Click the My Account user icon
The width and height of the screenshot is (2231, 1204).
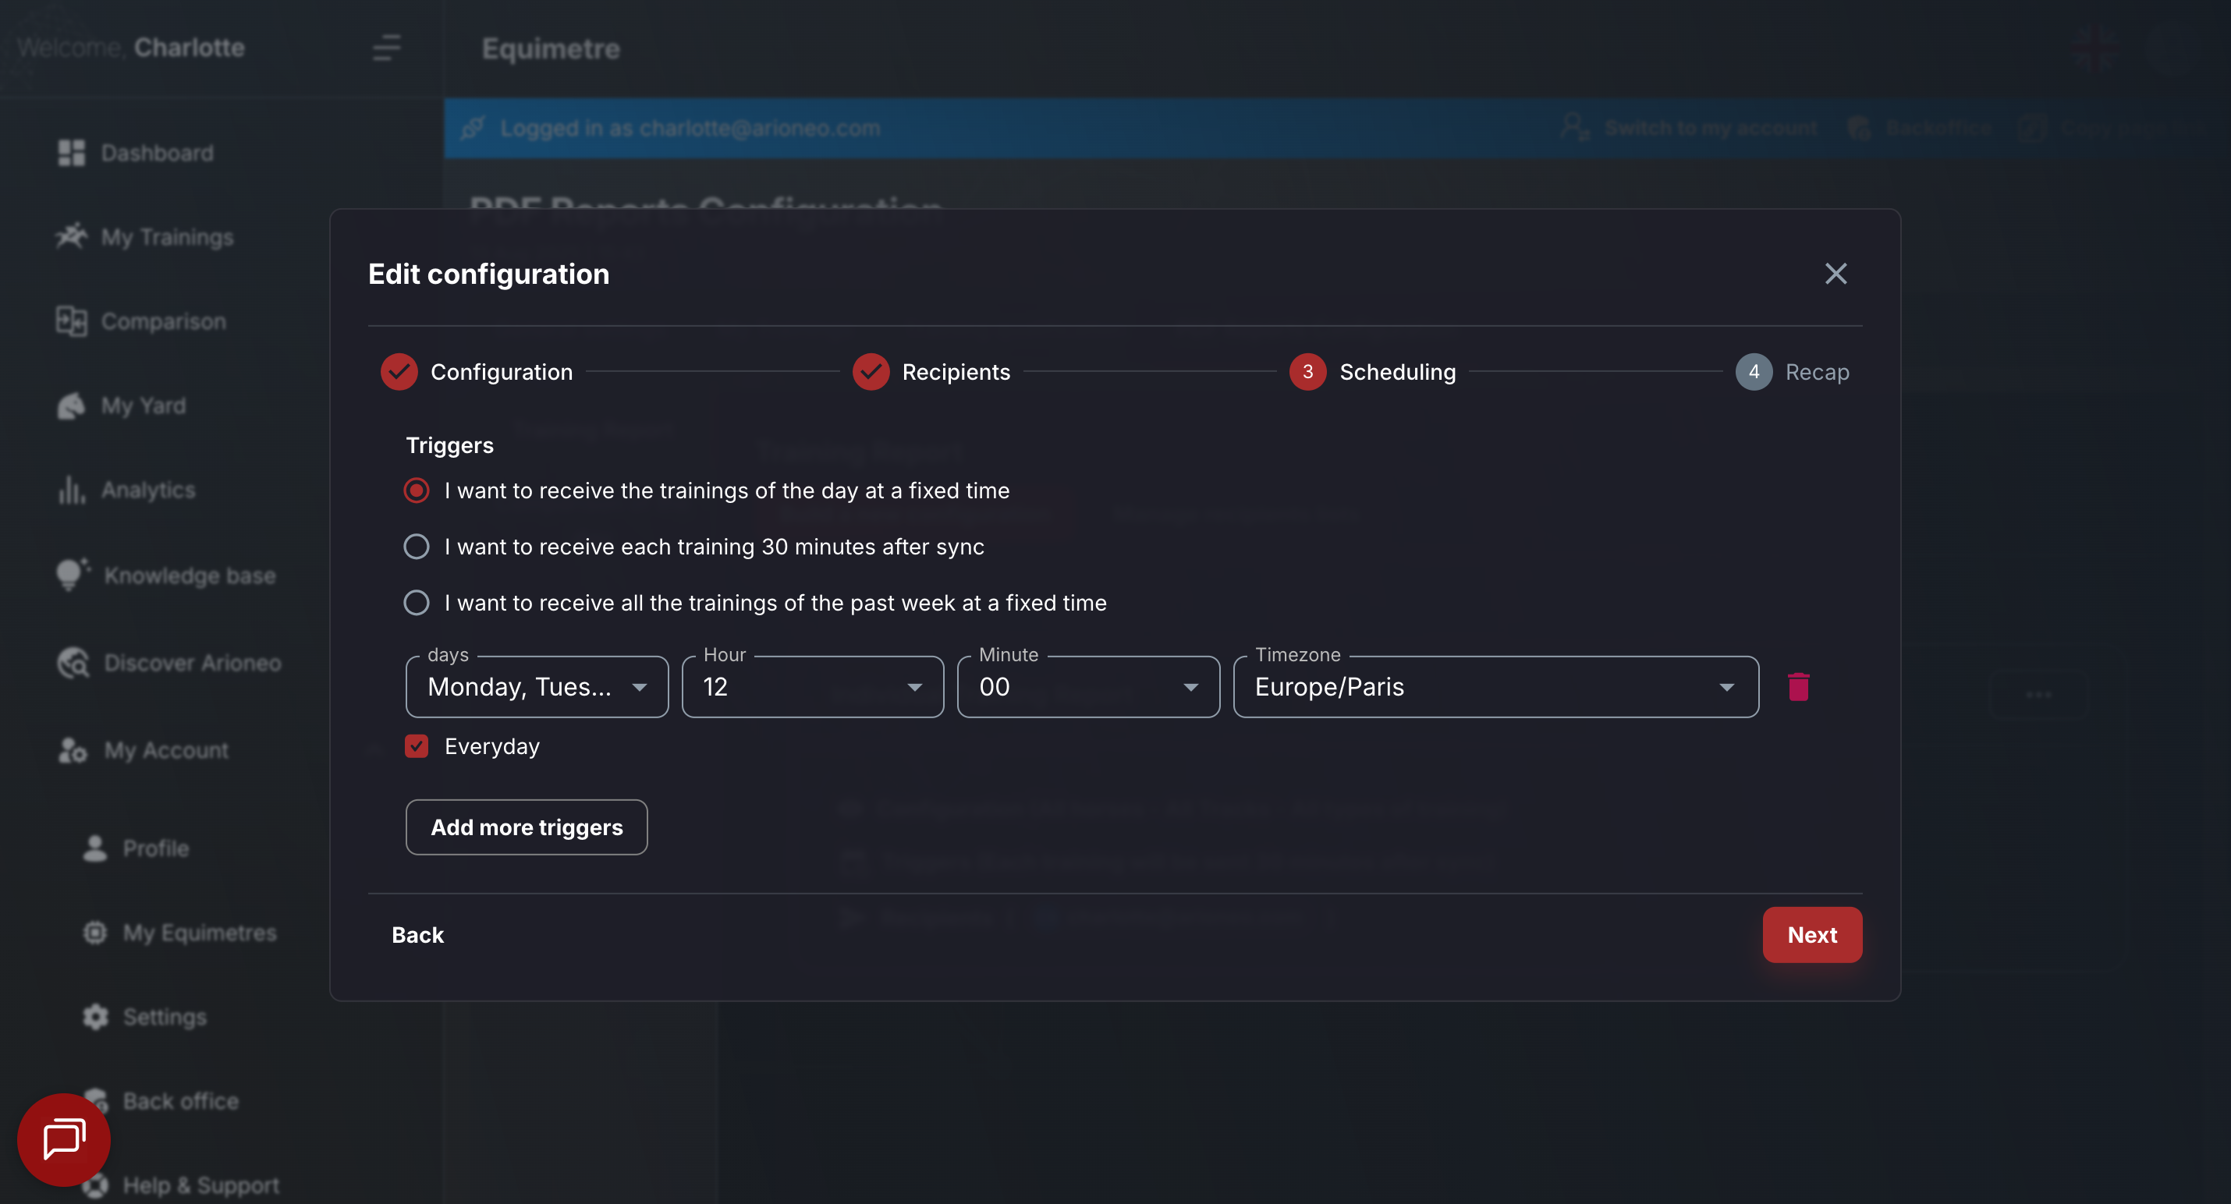coord(73,749)
